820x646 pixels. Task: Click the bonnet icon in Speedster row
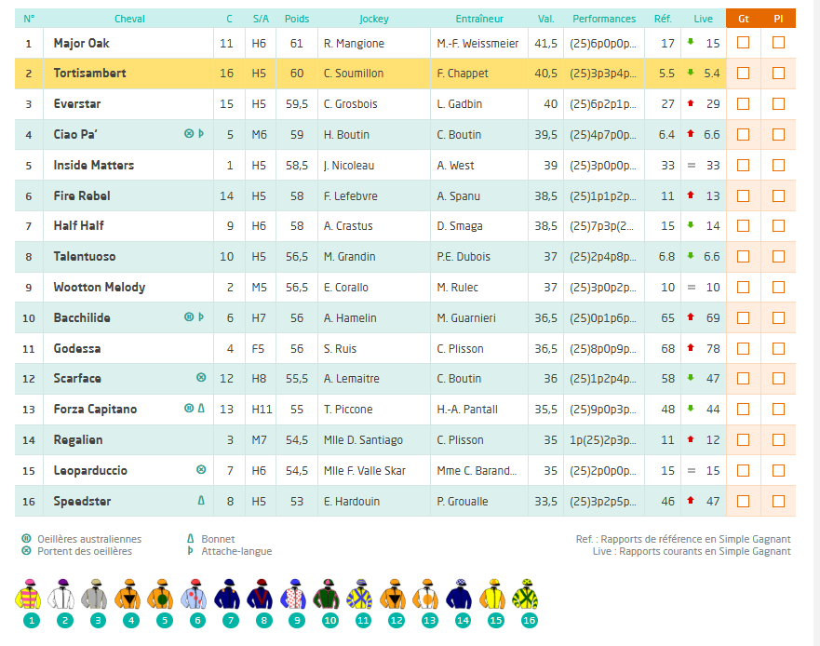(x=201, y=501)
